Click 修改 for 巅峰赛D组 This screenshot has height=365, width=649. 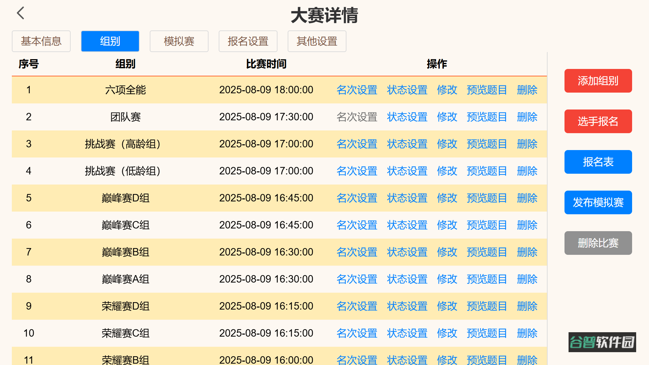447,198
